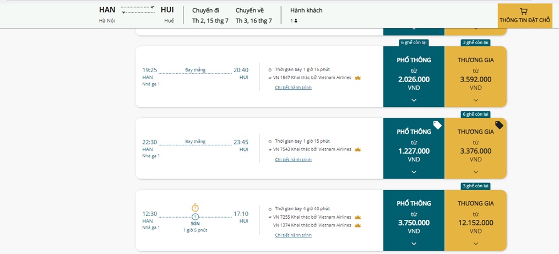Viewport: 559px width, 254px height.
Task: Select the Chuyến về Th 3, 16 thg 7 section
Action: (x=253, y=15)
